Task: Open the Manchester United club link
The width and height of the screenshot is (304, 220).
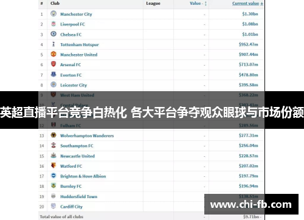Action: (79, 55)
